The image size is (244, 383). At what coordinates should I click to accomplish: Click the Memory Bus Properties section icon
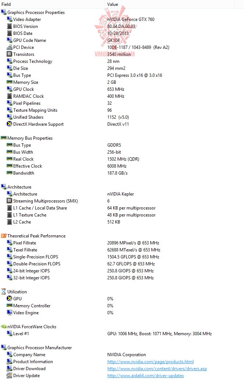click(4, 138)
